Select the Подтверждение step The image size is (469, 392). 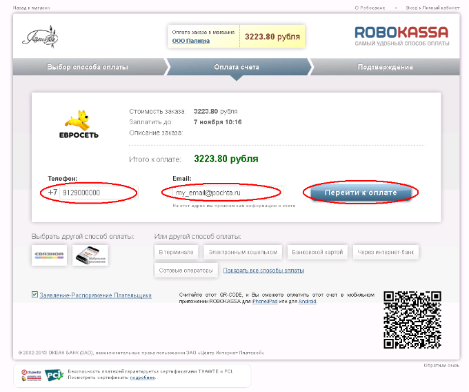[386, 67]
